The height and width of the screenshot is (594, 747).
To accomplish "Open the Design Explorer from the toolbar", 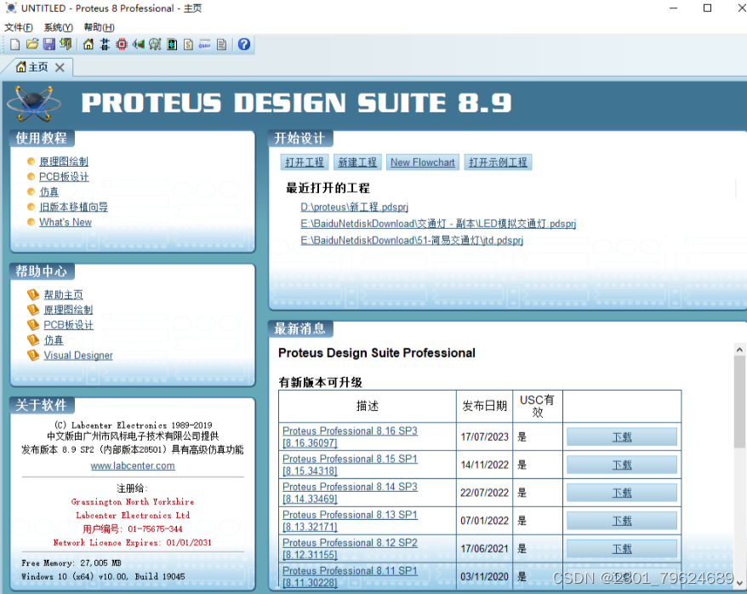I will [x=170, y=44].
